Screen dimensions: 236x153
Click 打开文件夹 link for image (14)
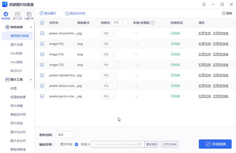[x=221, y=54]
